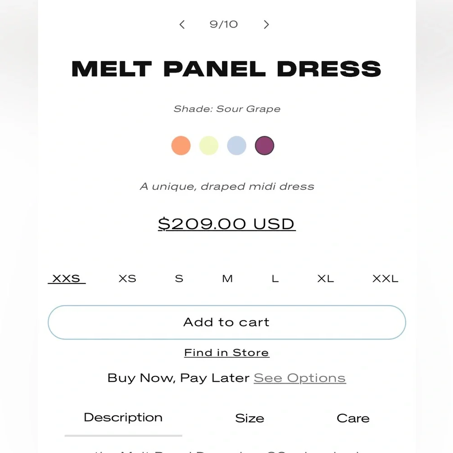Go to previous product image arrow
Screen dimensions: 453x453
182,24
